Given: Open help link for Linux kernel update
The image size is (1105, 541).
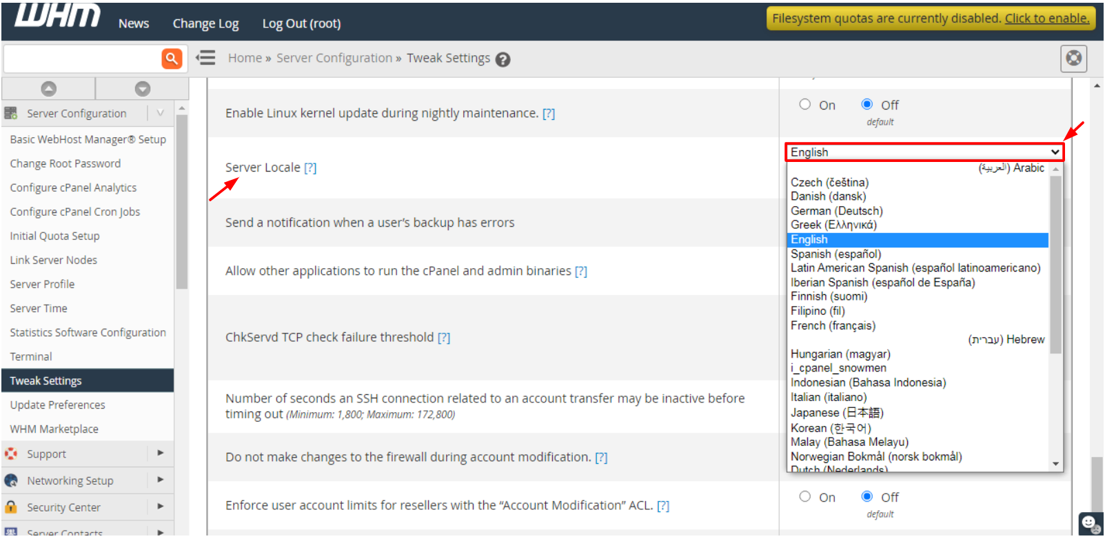Looking at the screenshot, I should tap(549, 114).
